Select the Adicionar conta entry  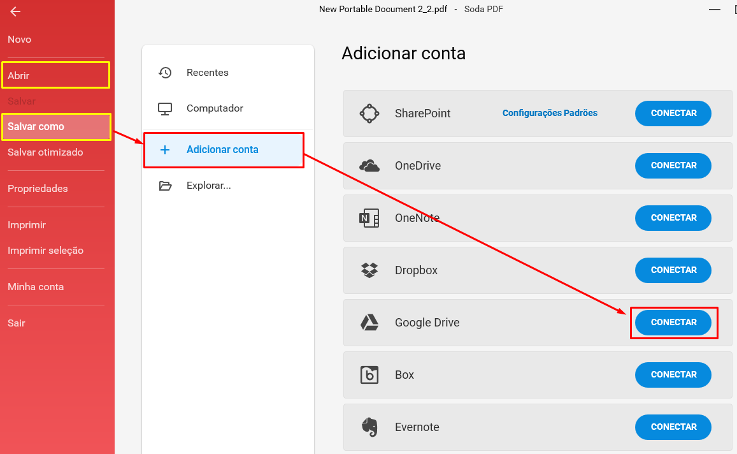[224, 150]
